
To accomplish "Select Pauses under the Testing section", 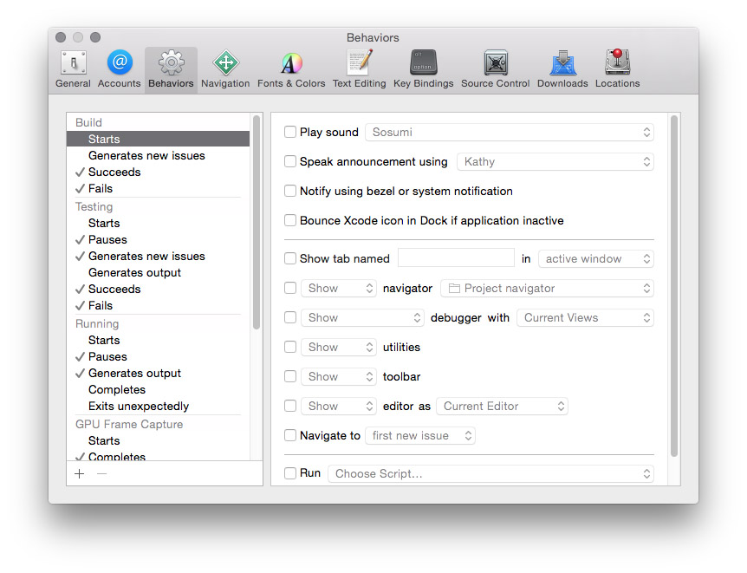I will click(159, 239).
